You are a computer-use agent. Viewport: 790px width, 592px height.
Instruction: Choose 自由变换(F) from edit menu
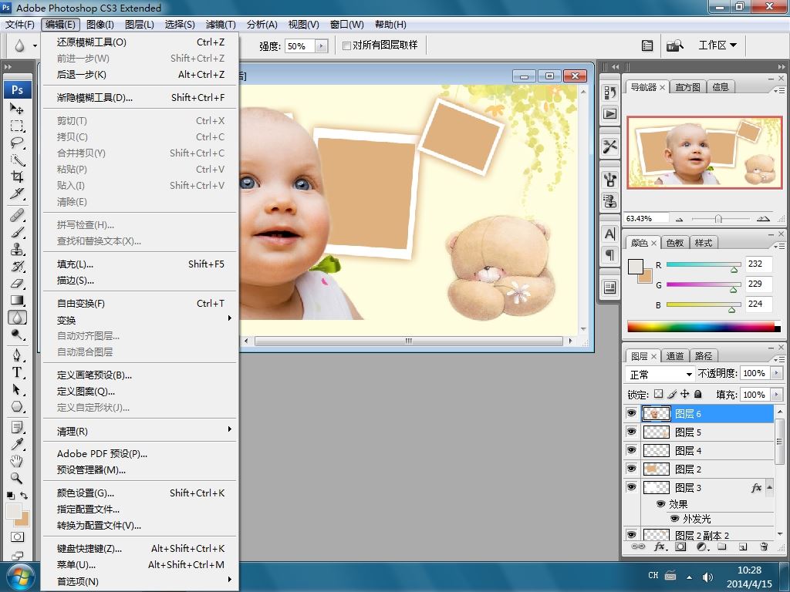pyautogui.click(x=140, y=304)
